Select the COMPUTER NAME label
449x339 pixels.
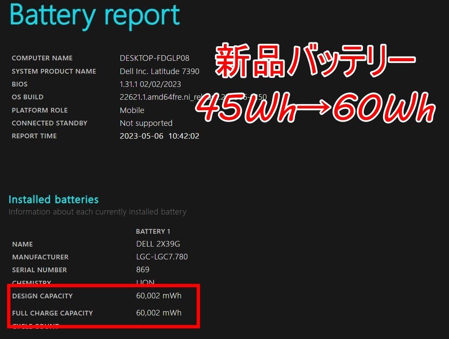pyautogui.click(x=42, y=58)
